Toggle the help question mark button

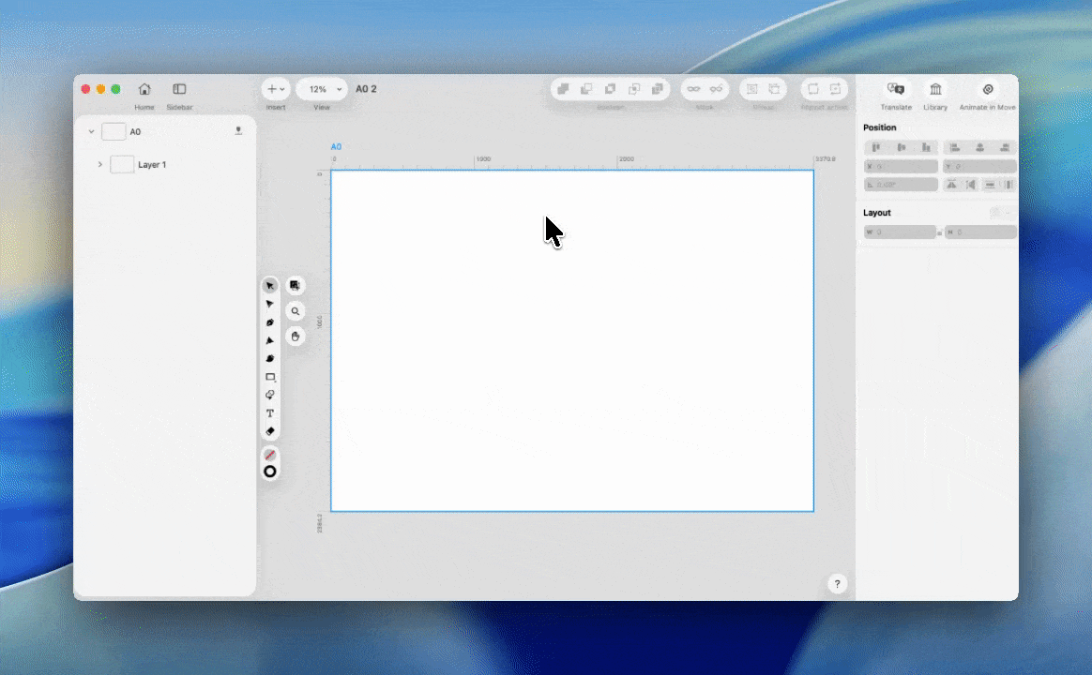pos(838,584)
